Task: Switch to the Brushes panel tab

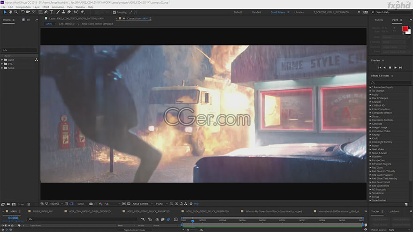Action: click(x=379, y=20)
